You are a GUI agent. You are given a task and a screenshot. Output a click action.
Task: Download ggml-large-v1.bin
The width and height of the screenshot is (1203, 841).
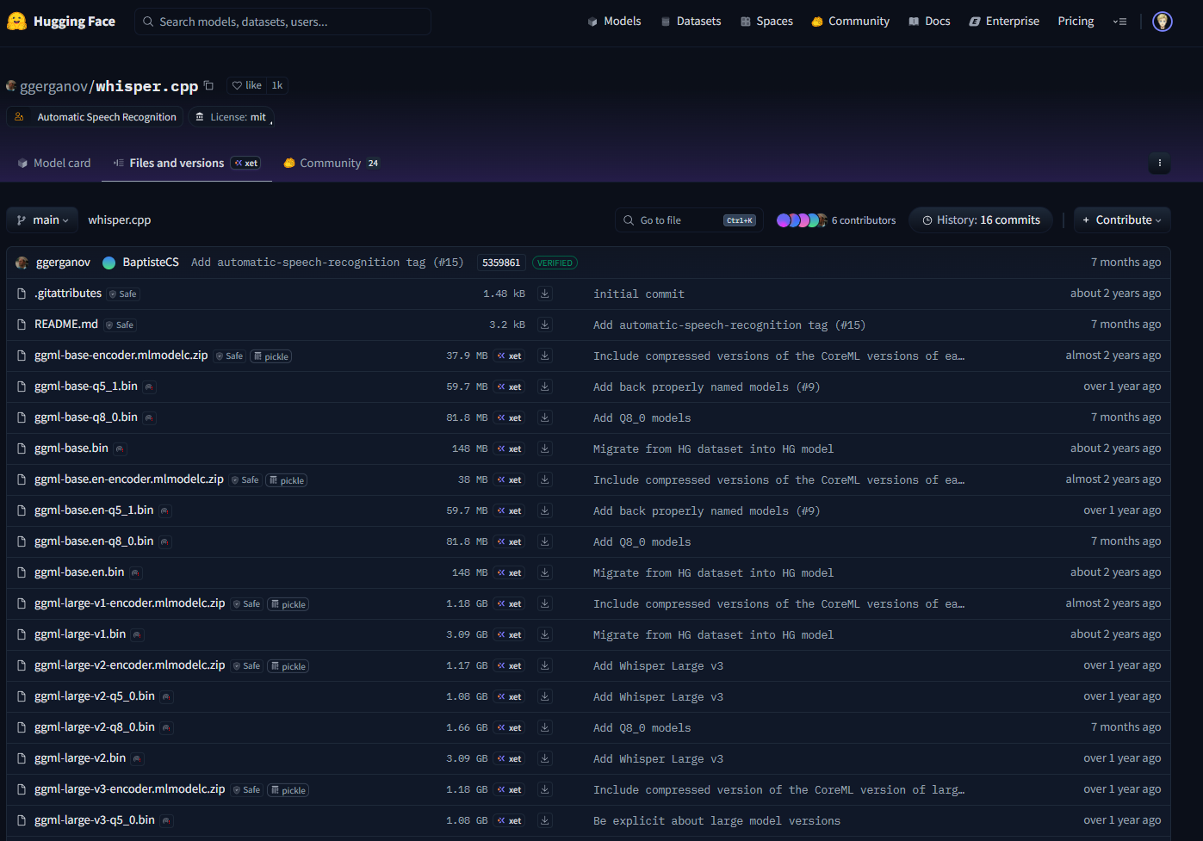545,634
